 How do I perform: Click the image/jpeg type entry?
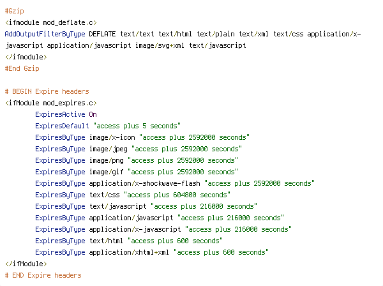109,149
